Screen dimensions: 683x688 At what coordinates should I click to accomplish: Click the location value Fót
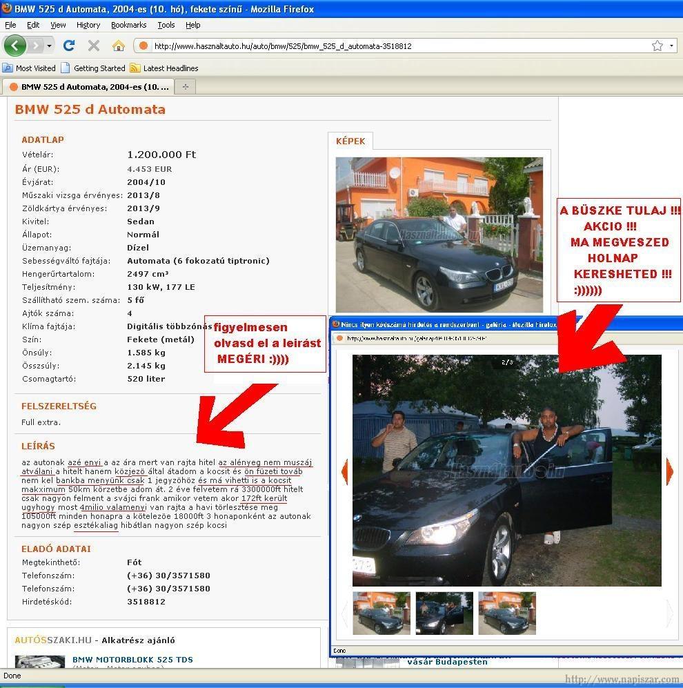(135, 562)
